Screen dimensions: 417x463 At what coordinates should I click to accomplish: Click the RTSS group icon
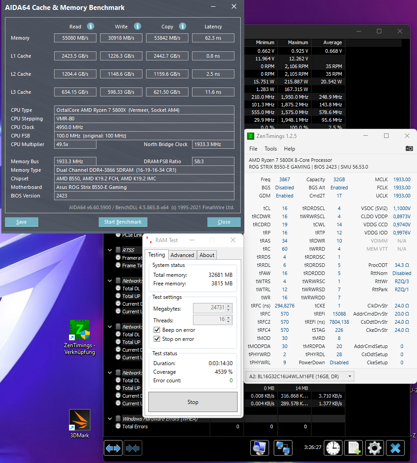[x=118, y=250]
